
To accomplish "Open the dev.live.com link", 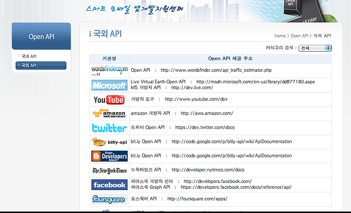I will point(192,87).
